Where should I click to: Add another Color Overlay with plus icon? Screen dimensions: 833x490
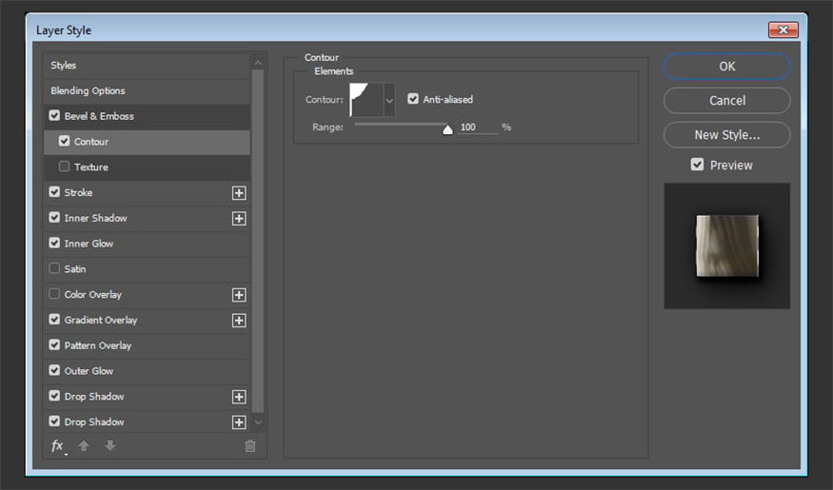tap(239, 295)
